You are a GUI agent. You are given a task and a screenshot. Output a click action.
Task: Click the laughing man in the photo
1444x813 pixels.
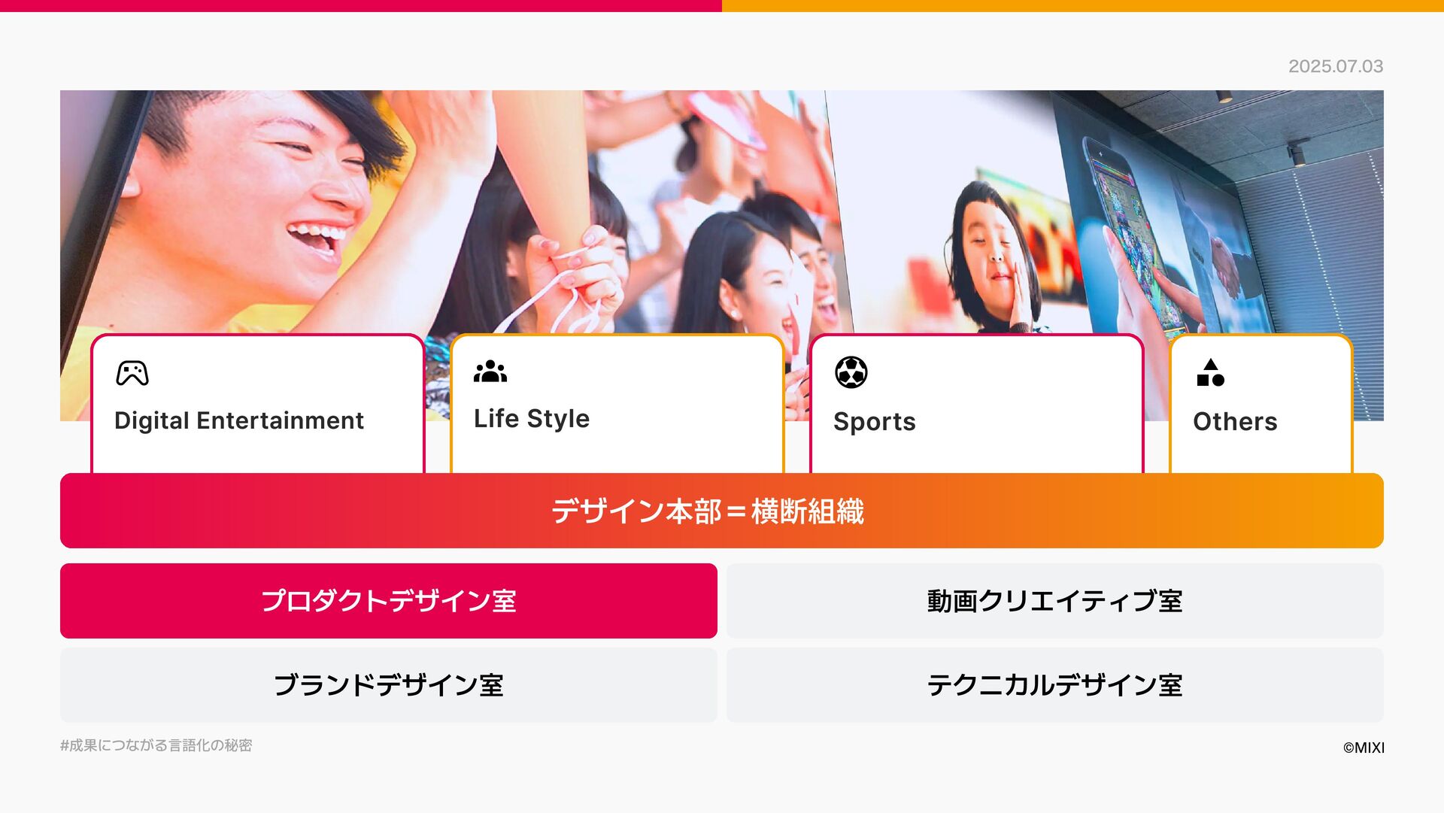pos(256,203)
